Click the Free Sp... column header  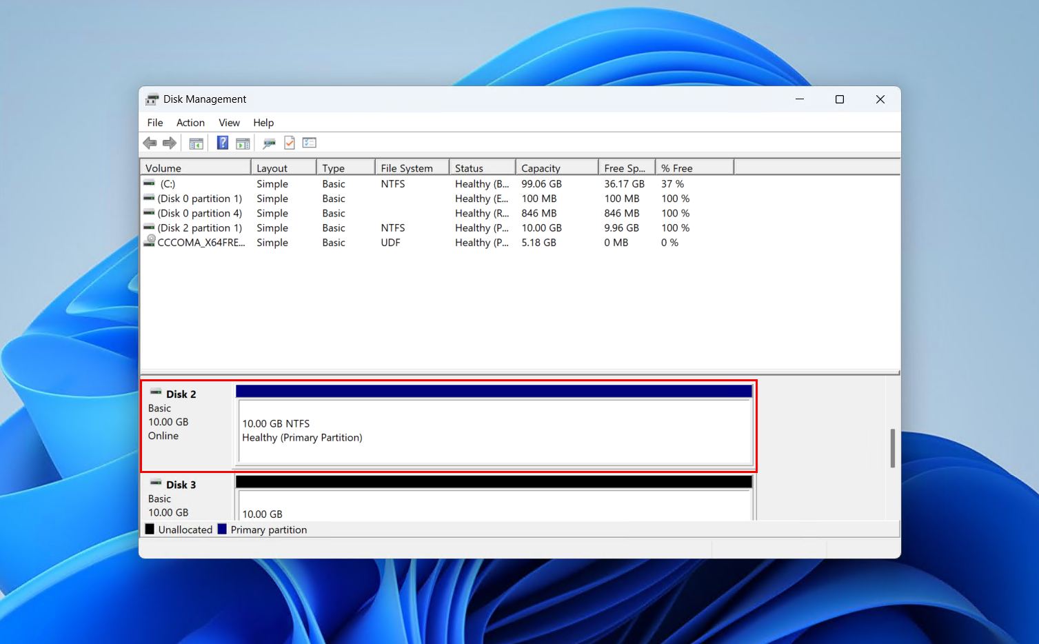pos(626,168)
